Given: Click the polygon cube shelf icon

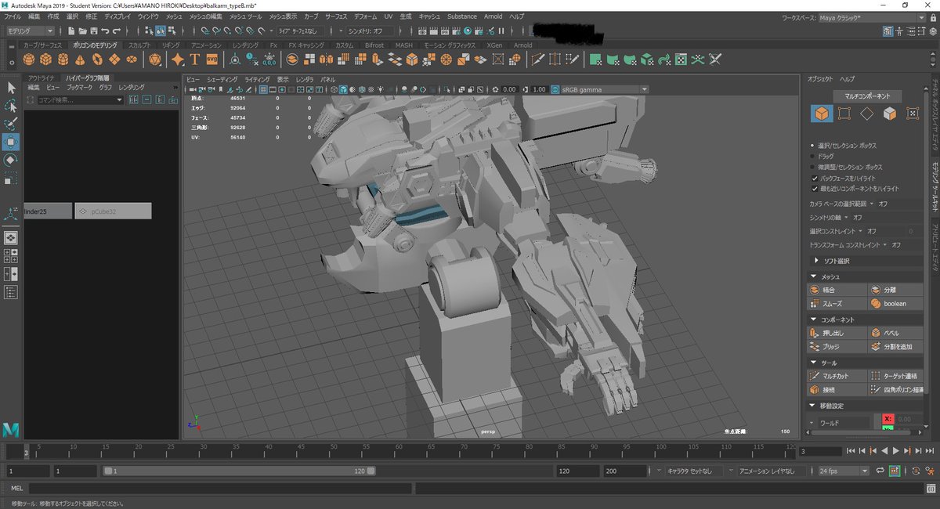Looking at the screenshot, I should click(45, 60).
